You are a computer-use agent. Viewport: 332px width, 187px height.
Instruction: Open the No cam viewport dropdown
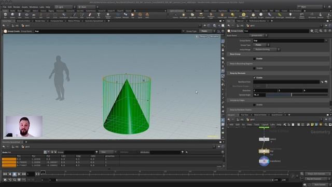click(214, 36)
